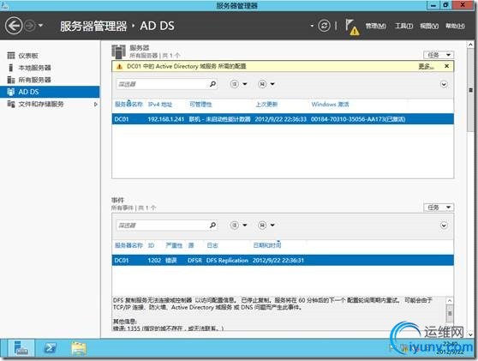478x361 pixels.
Task: Open PowerShell from the taskbar
Action: coord(51,348)
